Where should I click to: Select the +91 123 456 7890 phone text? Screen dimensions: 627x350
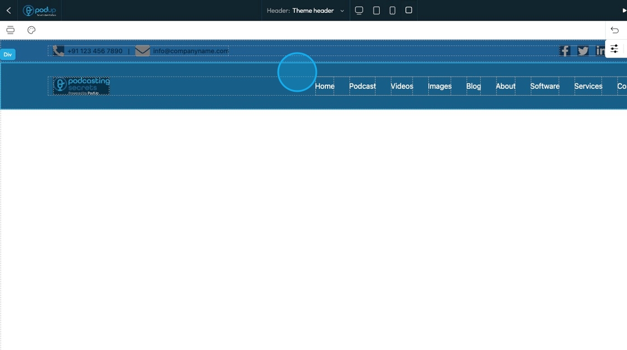[95, 51]
